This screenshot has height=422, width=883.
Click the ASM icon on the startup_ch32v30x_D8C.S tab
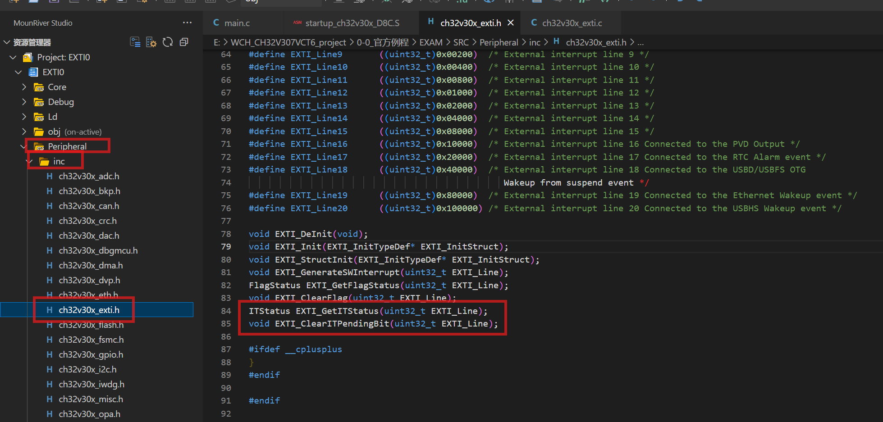pyautogui.click(x=297, y=23)
